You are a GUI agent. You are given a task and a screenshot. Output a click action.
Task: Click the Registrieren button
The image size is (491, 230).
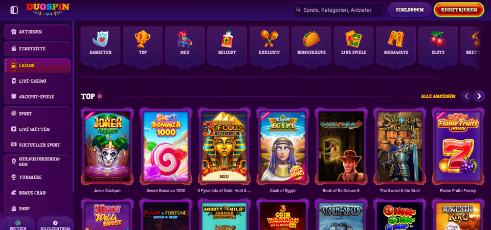click(459, 10)
